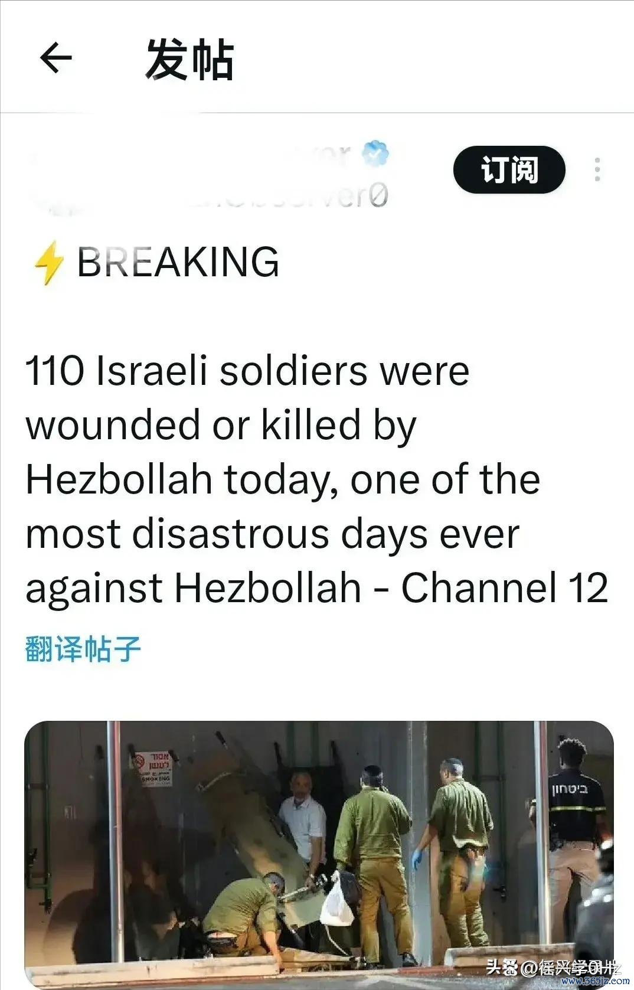This screenshot has width=634, height=990.
Task: Click the white plastic bag in the photo
Action: tap(337, 900)
